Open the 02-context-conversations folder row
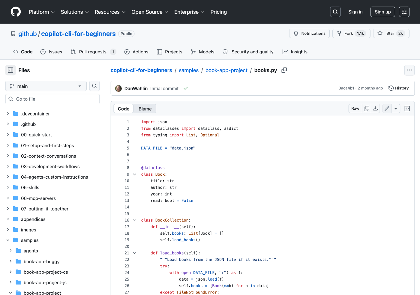 click(52, 156)
